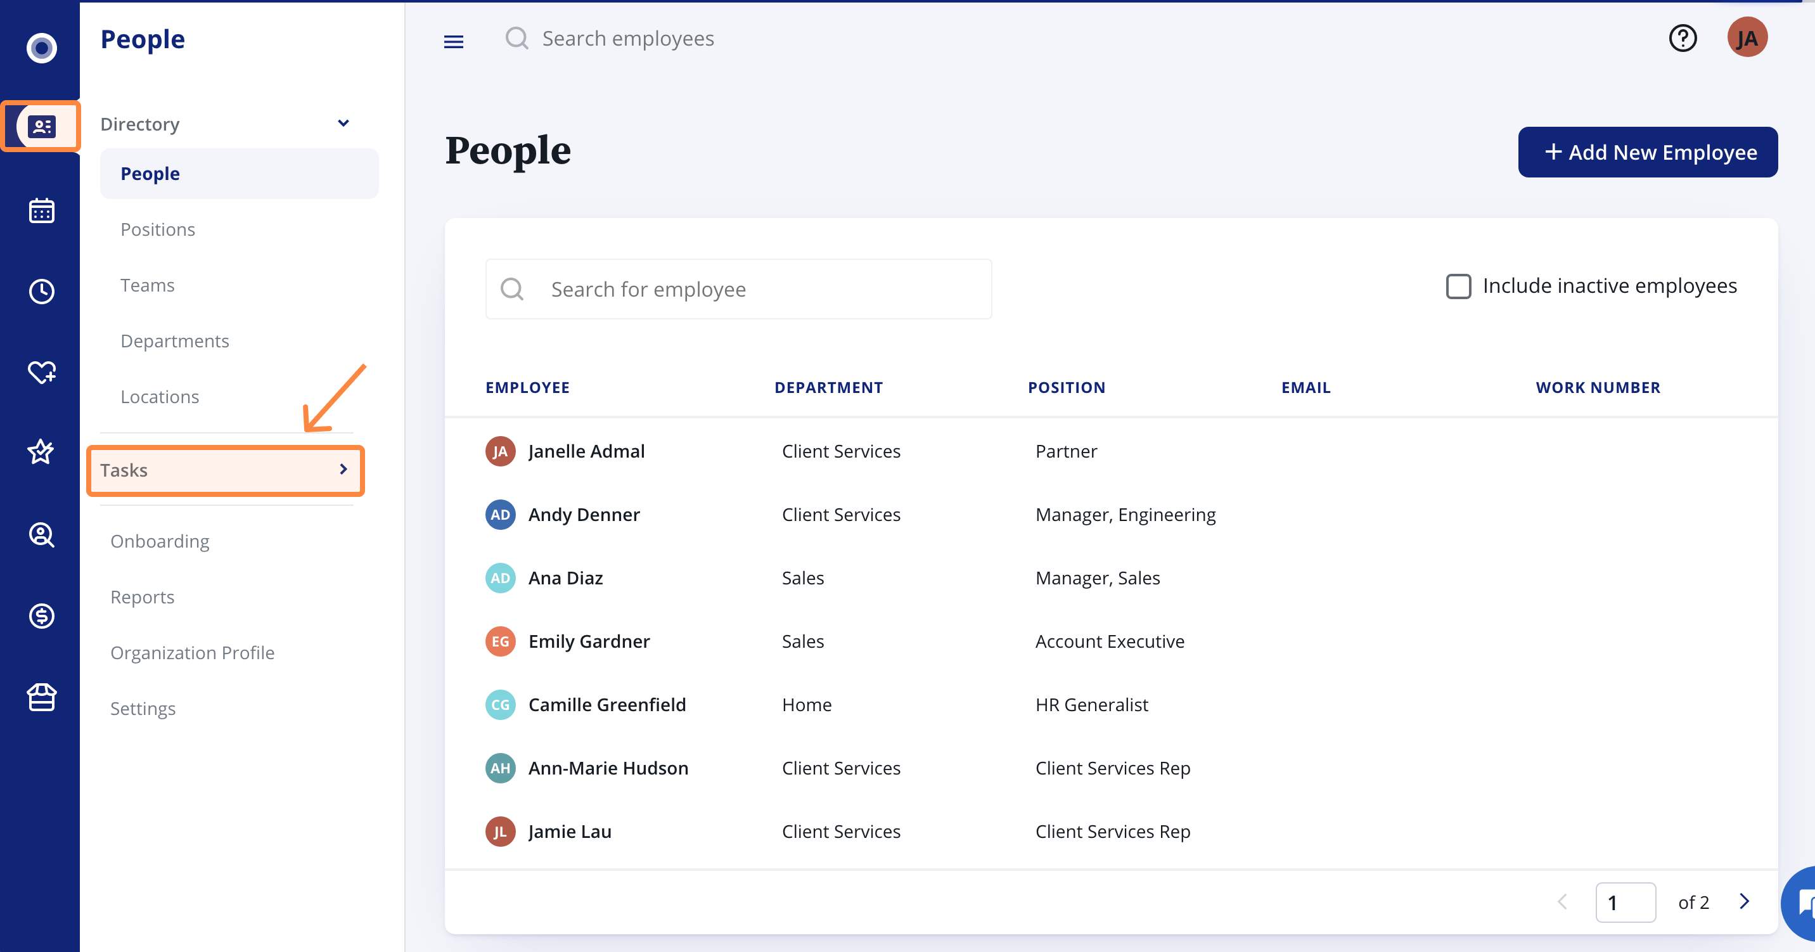
Task: Select the Home department cell
Action: pos(807,705)
